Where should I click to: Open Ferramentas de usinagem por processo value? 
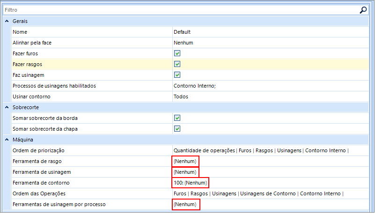[185, 205]
